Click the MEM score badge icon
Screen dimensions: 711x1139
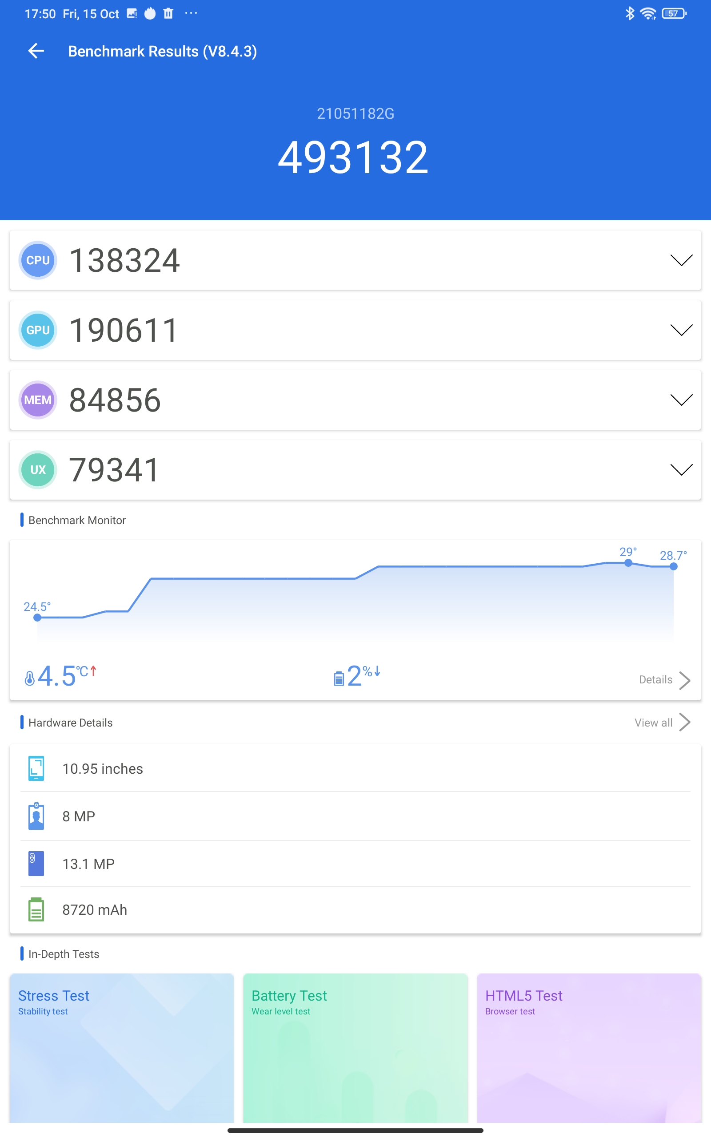(x=38, y=400)
